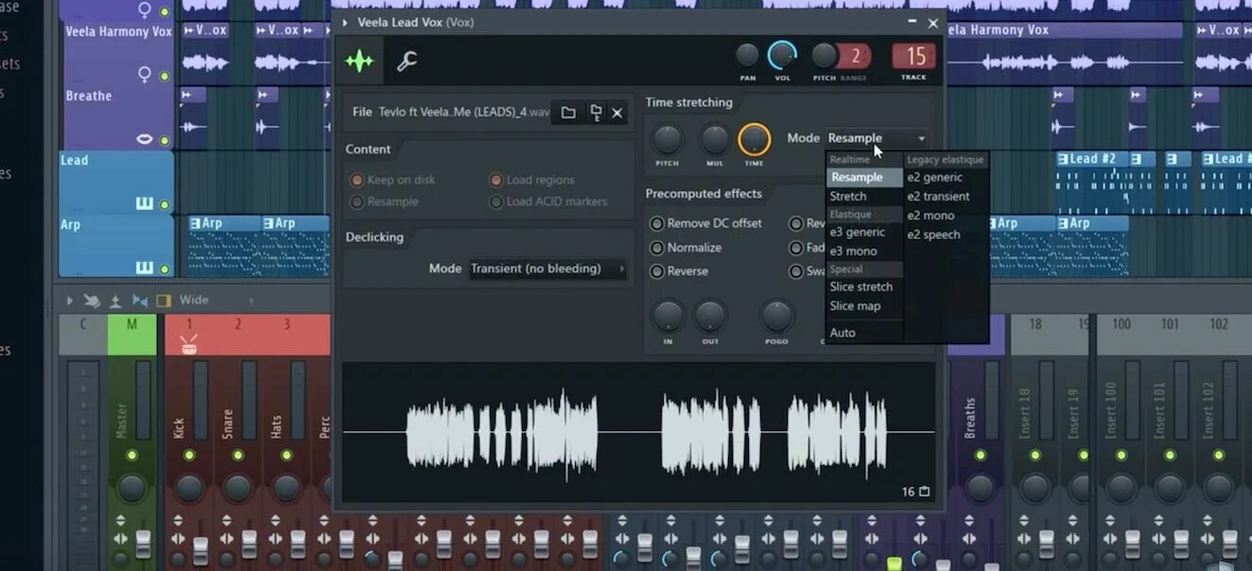Click the yellow square mixer toolbar icon
This screenshot has width=1252, height=571.
pyautogui.click(x=163, y=301)
